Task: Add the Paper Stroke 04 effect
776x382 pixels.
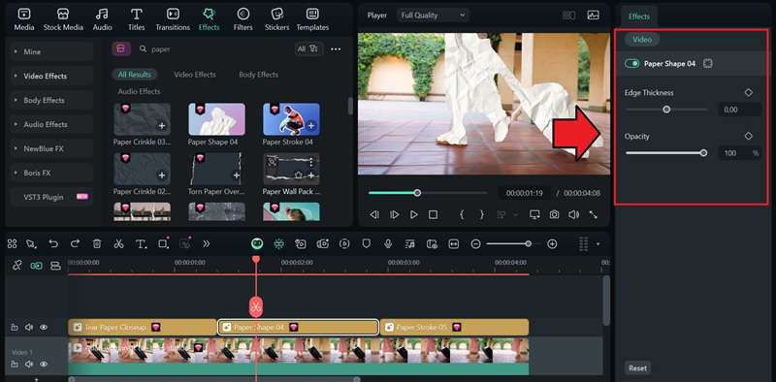Action: [310, 126]
